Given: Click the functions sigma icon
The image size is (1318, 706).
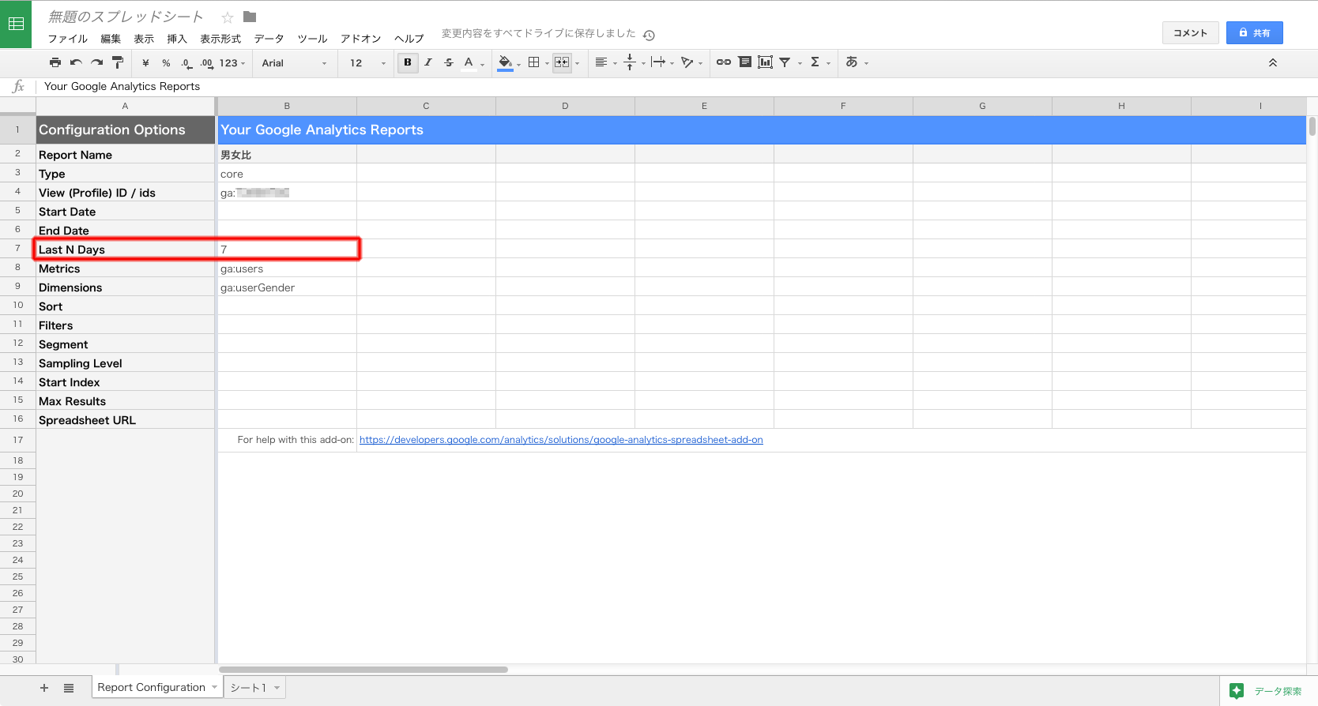Looking at the screenshot, I should click(x=815, y=62).
